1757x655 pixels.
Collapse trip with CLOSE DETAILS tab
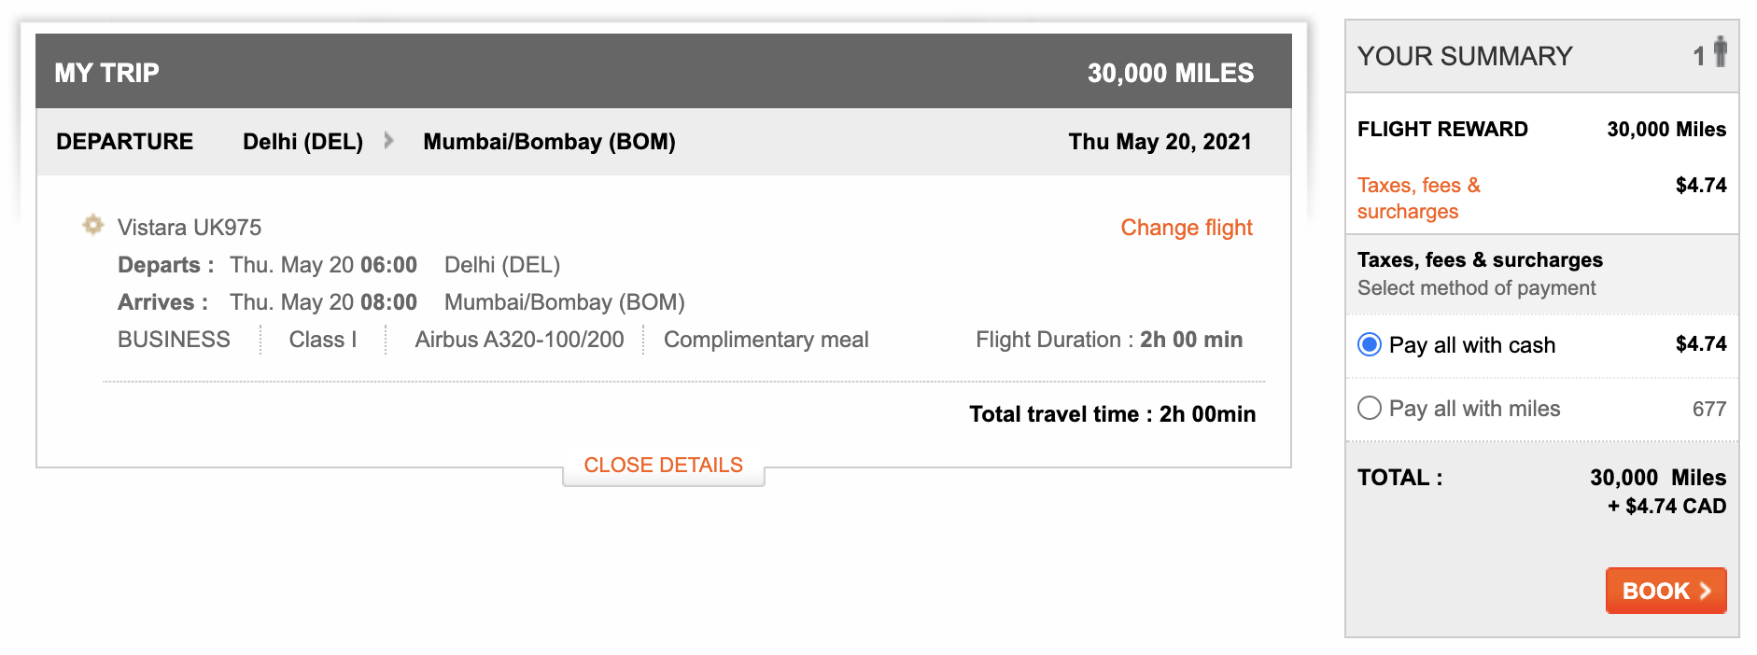663,465
